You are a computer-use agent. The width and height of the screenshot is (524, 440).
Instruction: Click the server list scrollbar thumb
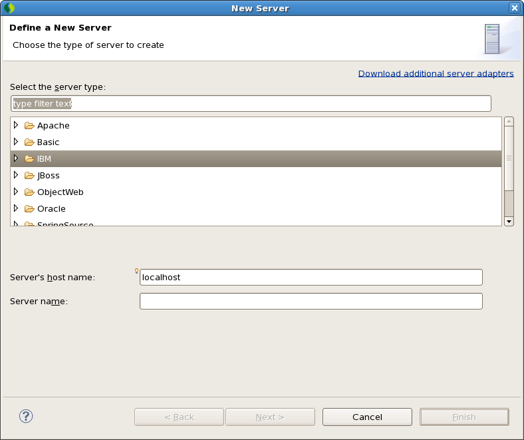tap(509, 158)
